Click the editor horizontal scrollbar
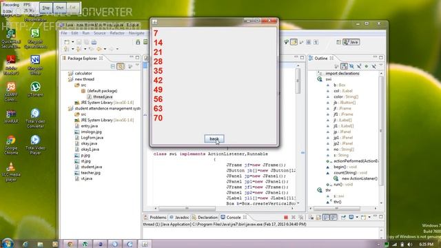Image resolution: width=441 pixels, height=248 pixels. click(187, 209)
